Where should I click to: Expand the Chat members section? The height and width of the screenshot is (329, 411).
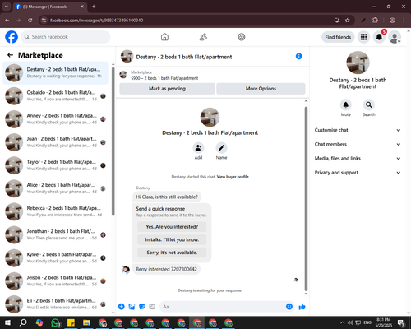[x=358, y=144]
